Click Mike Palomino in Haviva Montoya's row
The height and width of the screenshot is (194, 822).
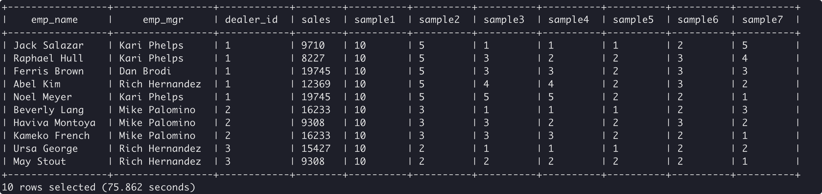[157, 123]
